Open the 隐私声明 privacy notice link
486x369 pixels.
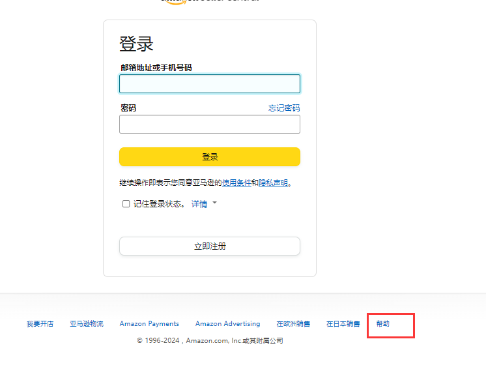(273, 183)
